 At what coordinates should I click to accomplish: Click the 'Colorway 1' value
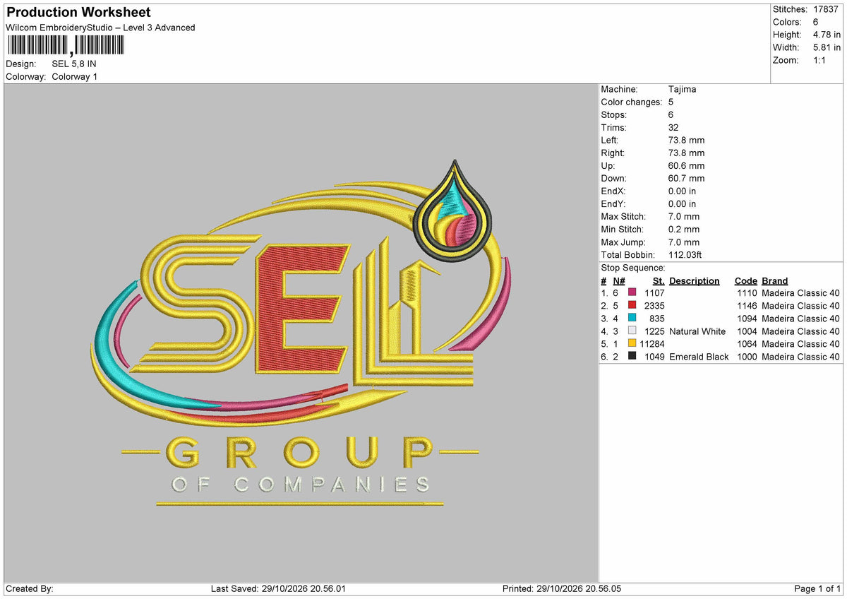click(x=75, y=76)
